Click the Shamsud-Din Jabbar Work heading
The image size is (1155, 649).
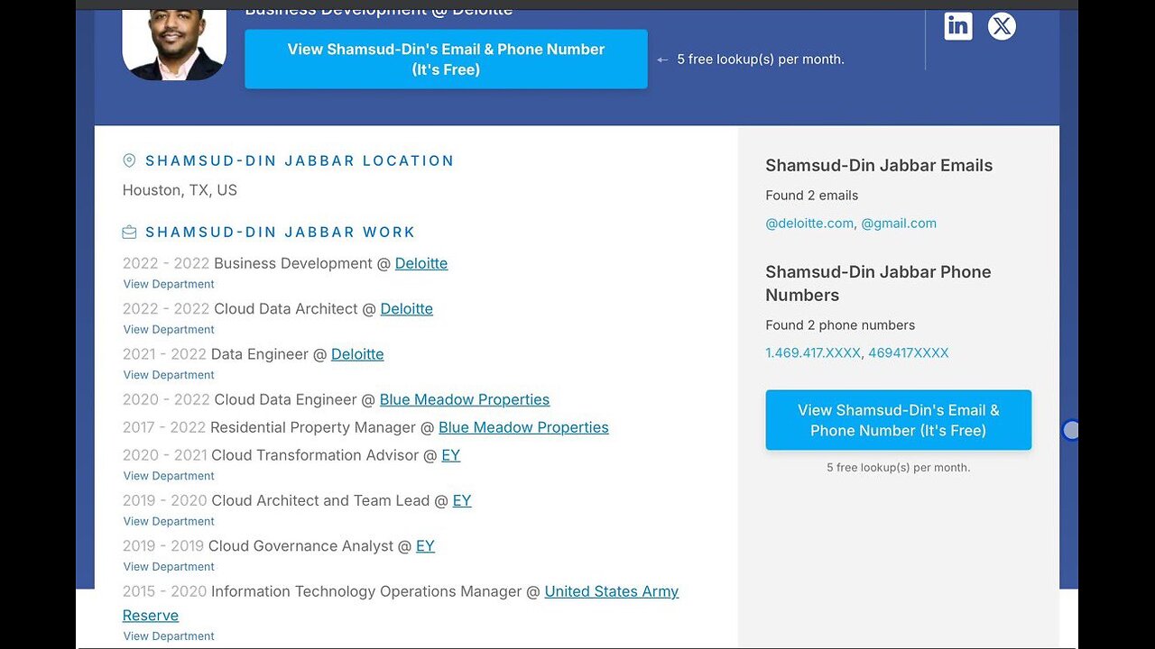point(281,233)
